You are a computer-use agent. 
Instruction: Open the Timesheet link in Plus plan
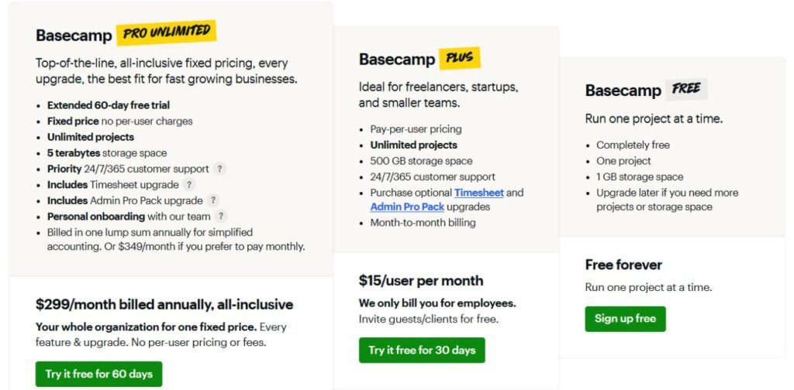pos(478,193)
